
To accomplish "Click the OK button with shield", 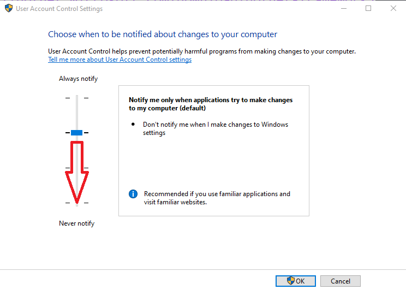I will pos(295,281).
